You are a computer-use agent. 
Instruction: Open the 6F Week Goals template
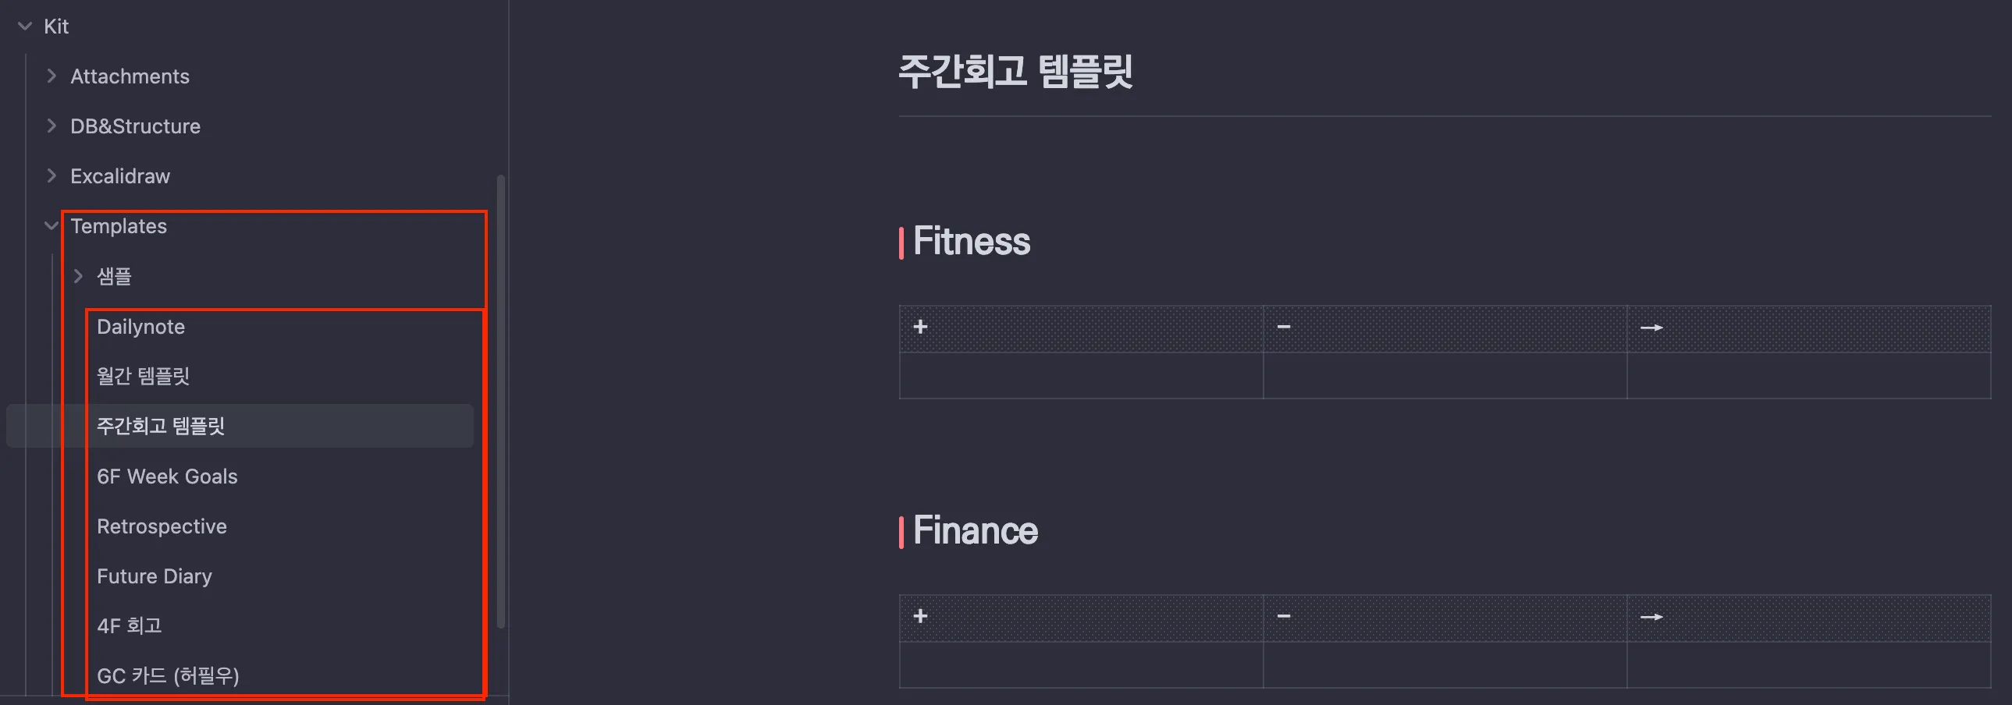pyautogui.click(x=167, y=476)
